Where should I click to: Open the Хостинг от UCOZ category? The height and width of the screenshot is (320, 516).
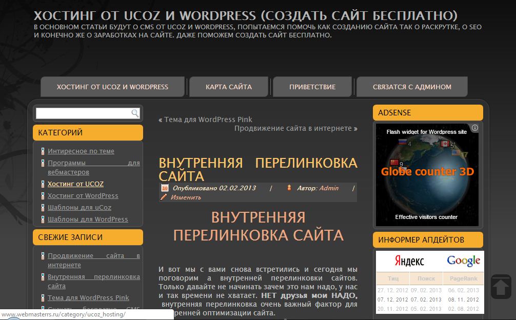click(x=76, y=184)
